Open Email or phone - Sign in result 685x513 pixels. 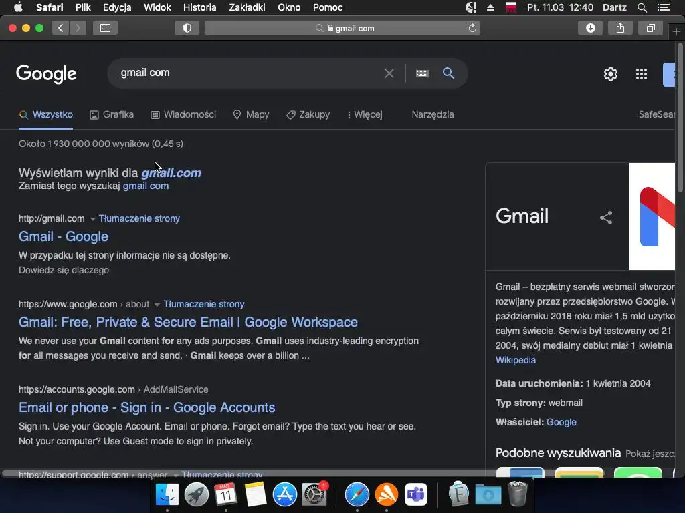click(x=146, y=407)
